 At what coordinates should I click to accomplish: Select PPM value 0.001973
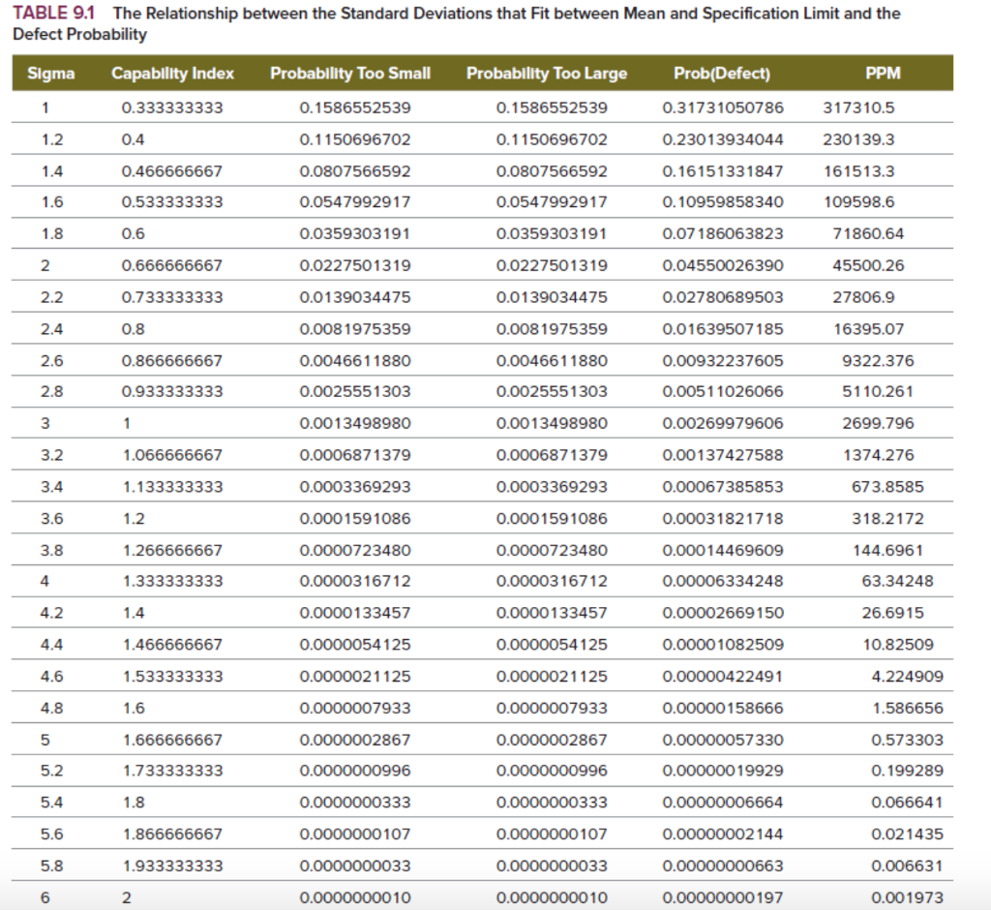[x=907, y=898]
